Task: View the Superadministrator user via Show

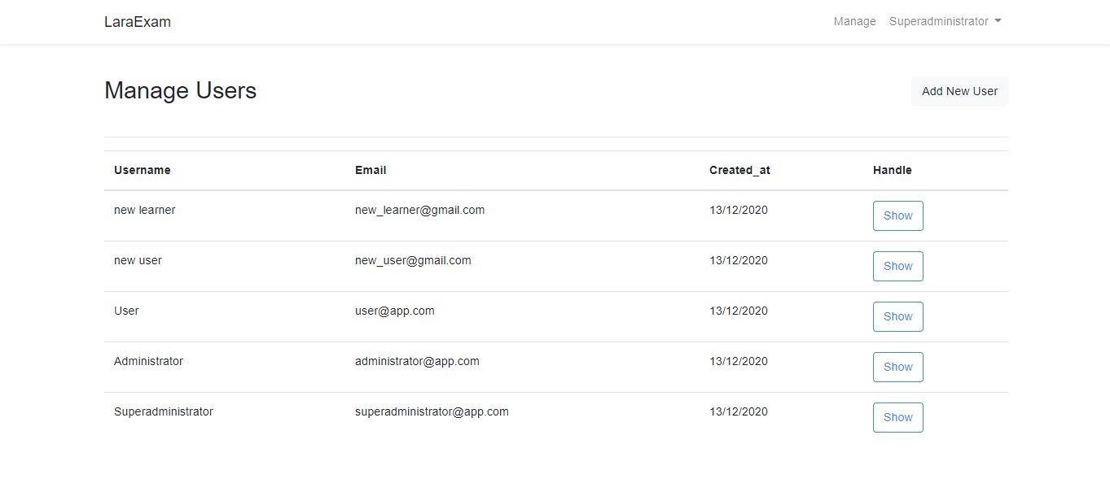Action: pos(897,417)
